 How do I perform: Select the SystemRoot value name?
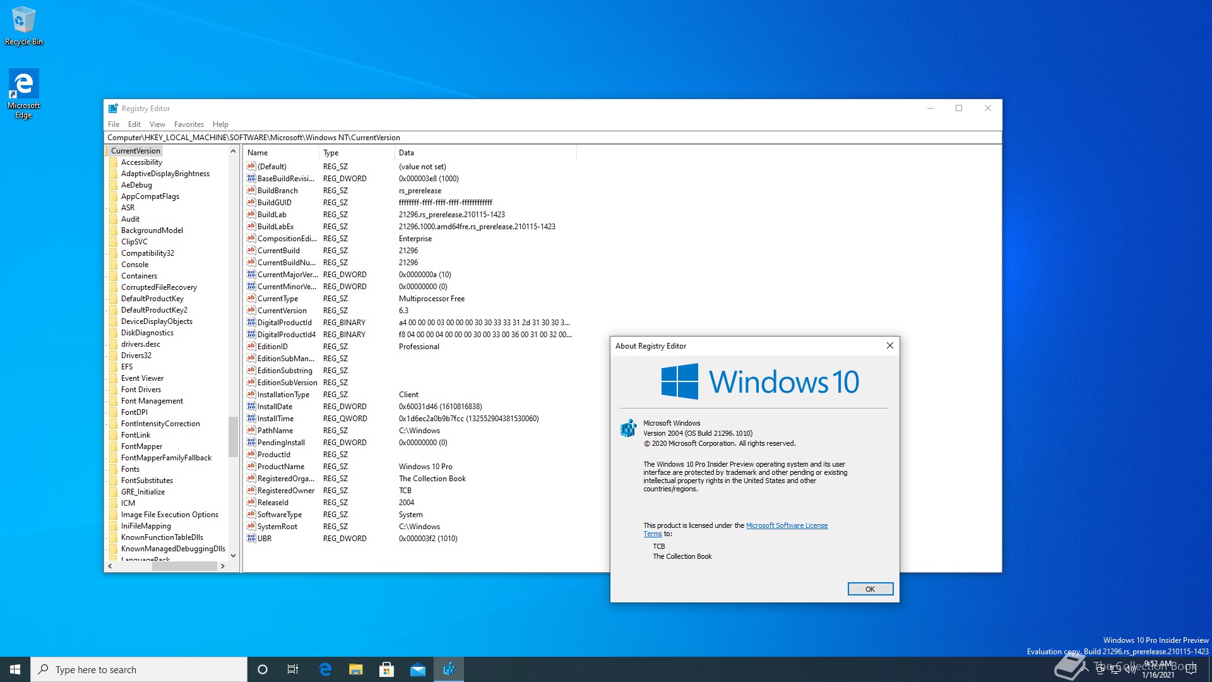tap(277, 527)
